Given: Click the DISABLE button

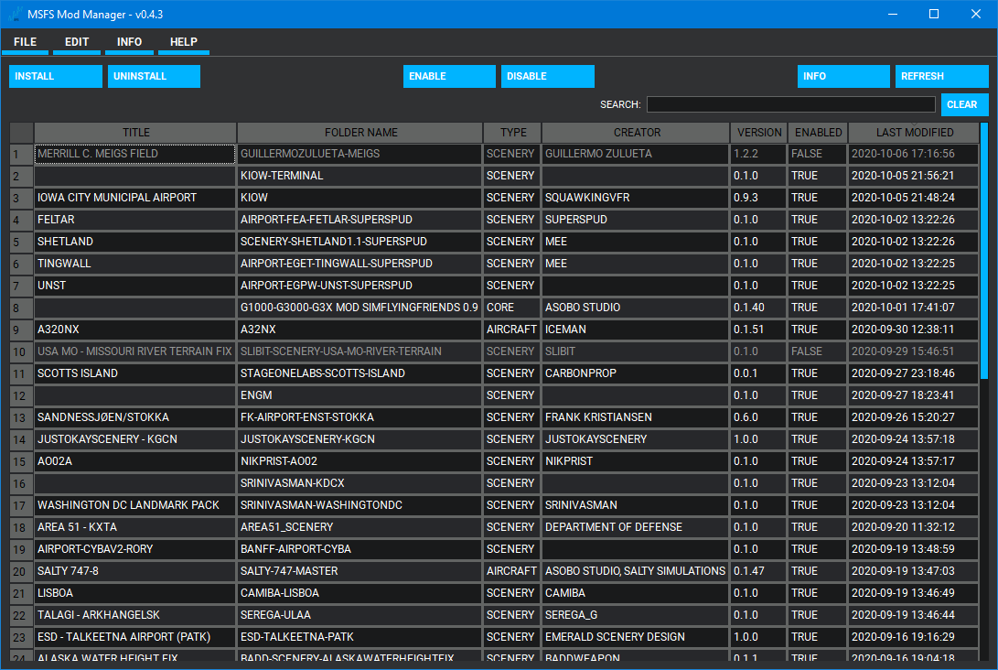Looking at the screenshot, I should click(547, 76).
